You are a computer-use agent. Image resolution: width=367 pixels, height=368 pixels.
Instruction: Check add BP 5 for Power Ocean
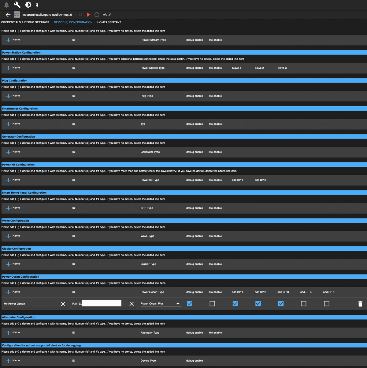pyautogui.click(x=327, y=304)
